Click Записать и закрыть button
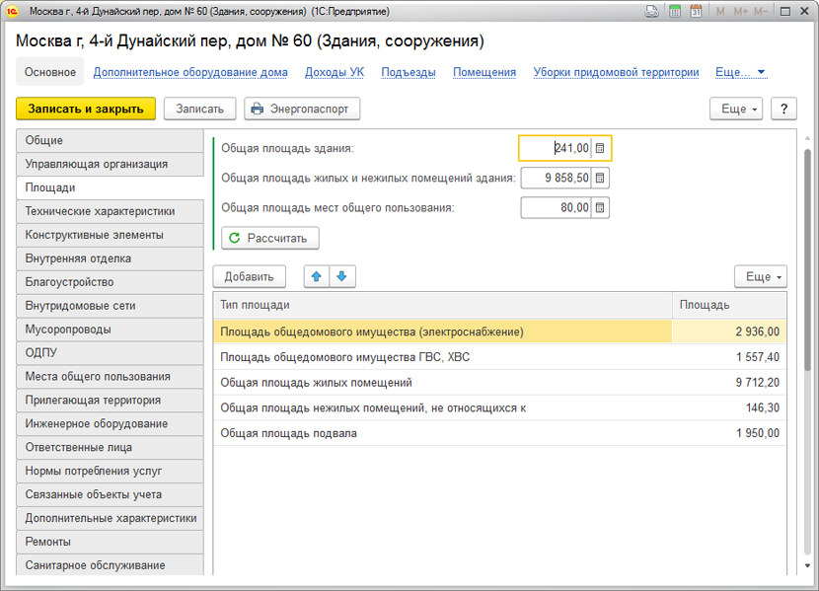This screenshot has height=591, width=819. 86,109
